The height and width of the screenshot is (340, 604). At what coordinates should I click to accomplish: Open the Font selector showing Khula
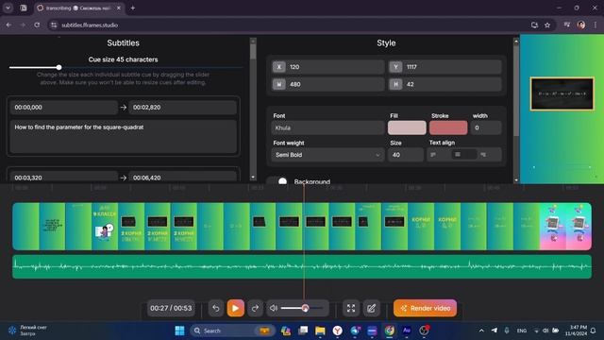pos(327,127)
